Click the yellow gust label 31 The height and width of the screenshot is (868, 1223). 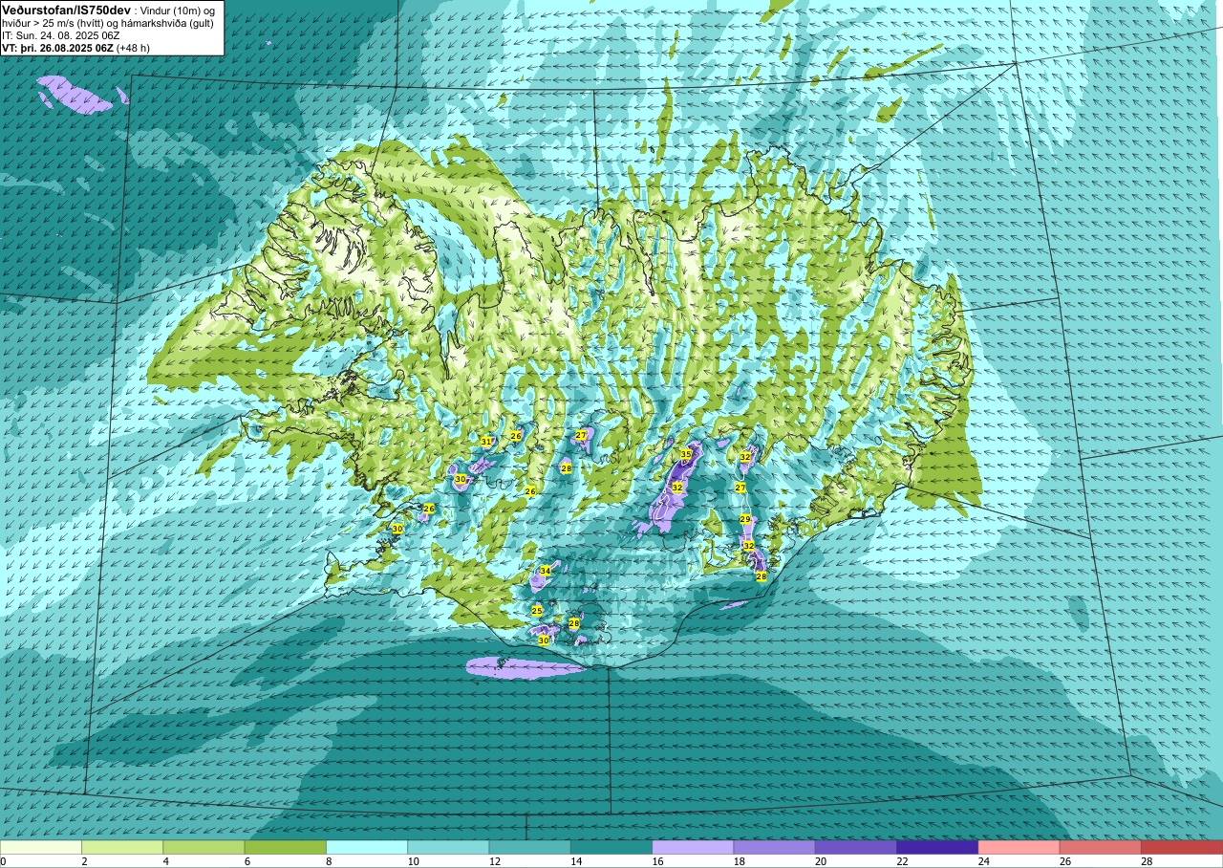(485, 442)
